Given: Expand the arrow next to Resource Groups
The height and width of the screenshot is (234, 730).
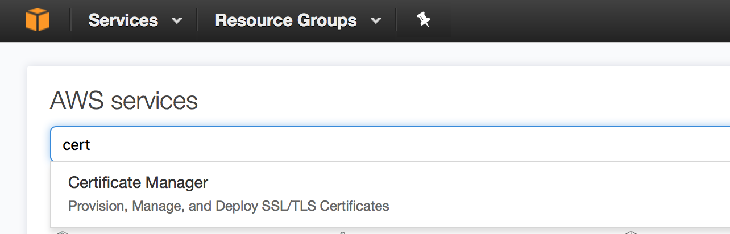Looking at the screenshot, I should (375, 22).
